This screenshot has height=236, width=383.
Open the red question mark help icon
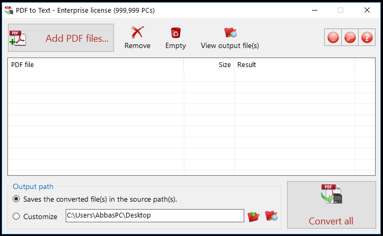(x=367, y=37)
